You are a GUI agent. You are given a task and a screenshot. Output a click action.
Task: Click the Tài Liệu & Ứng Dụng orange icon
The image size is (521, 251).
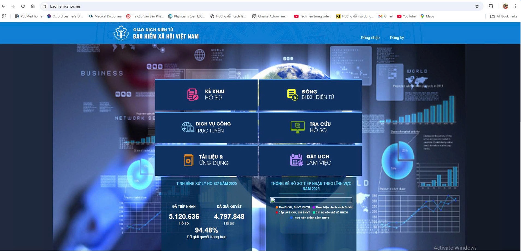pyautogui.click(x=189, y=160)
